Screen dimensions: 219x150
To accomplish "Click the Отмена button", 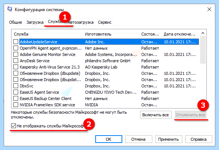I will (x=139, y=139).
